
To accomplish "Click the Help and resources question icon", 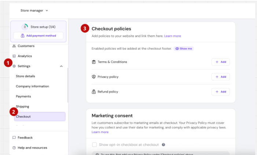I will 14,148.
